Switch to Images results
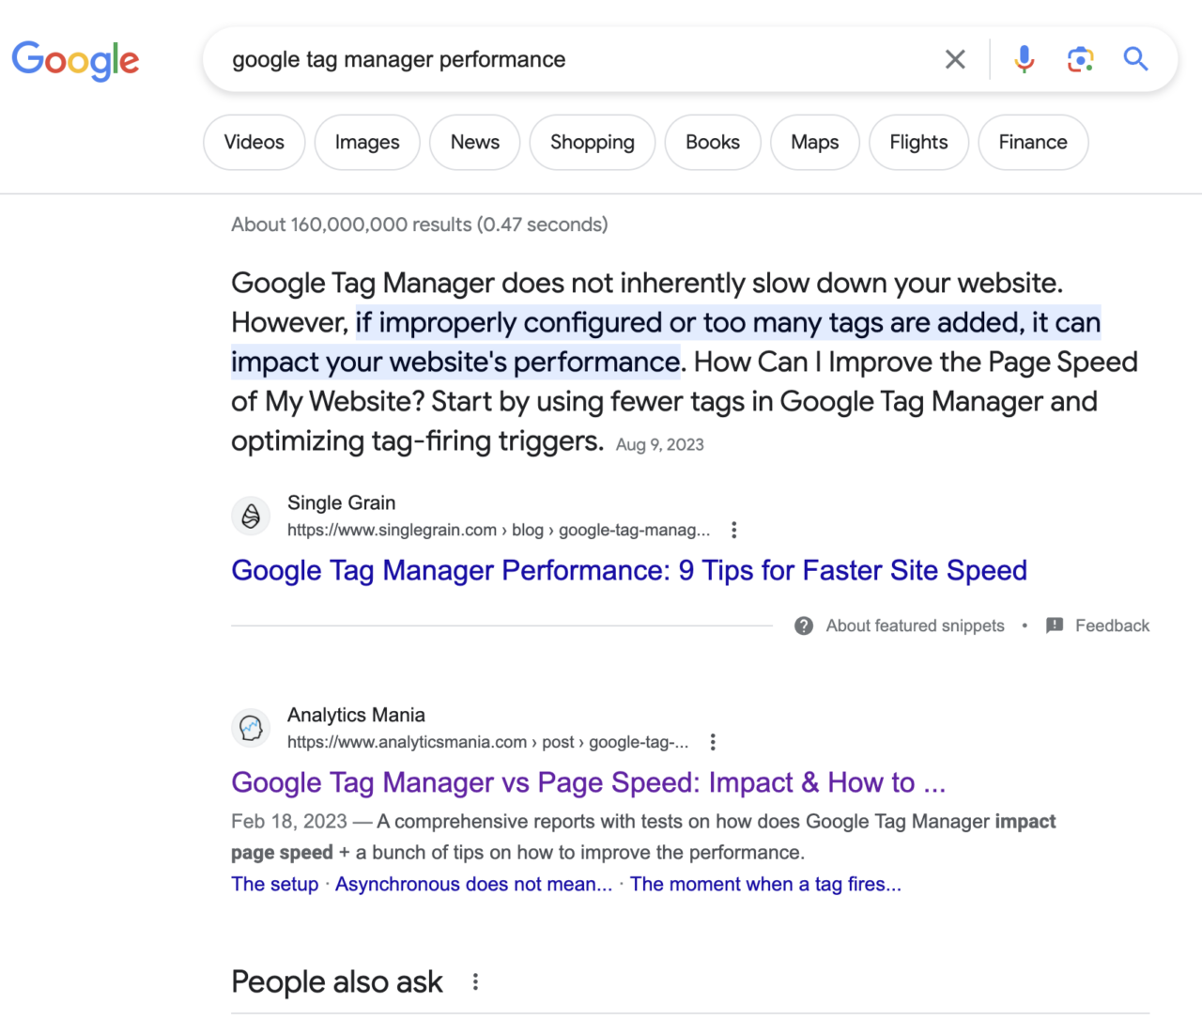 (367, 142)
